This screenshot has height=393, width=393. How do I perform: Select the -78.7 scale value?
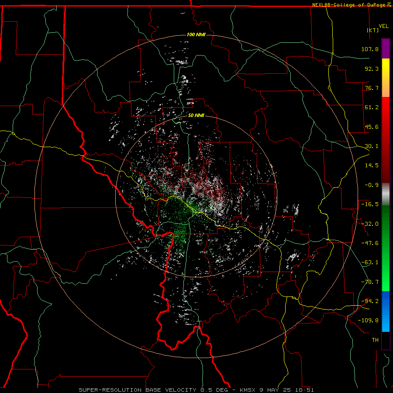[x=370, y=282]
